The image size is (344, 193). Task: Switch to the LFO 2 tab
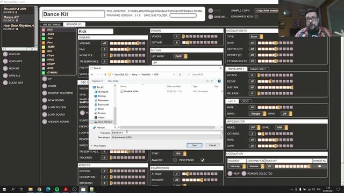click(245, 101)
